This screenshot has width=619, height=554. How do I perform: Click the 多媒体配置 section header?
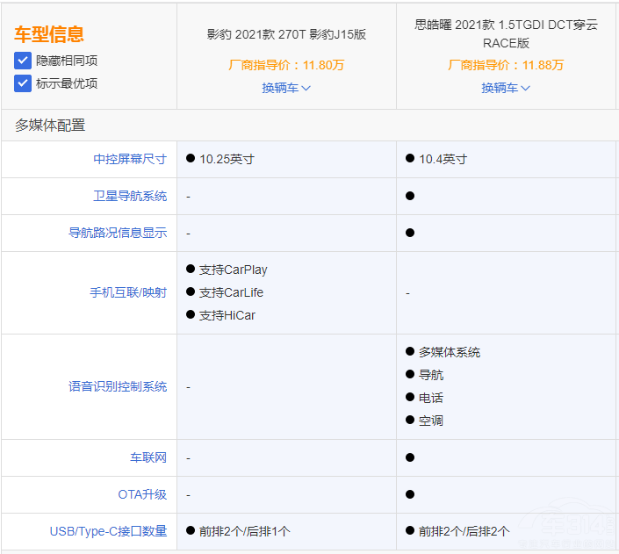(x=50, y=126)
